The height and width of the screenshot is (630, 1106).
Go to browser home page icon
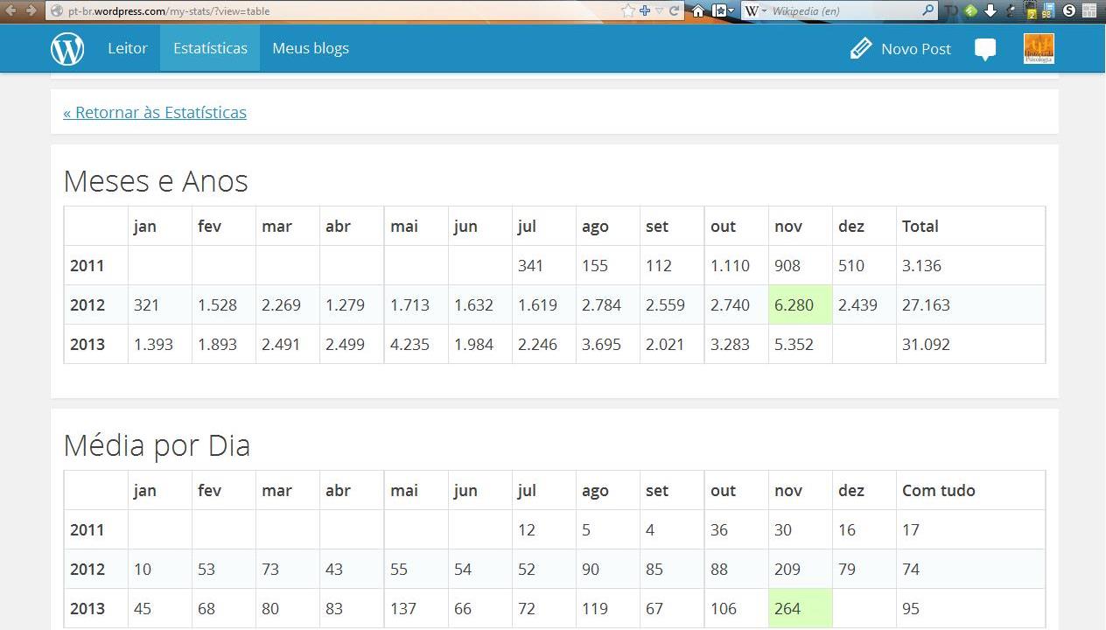(x=698, y=11)
